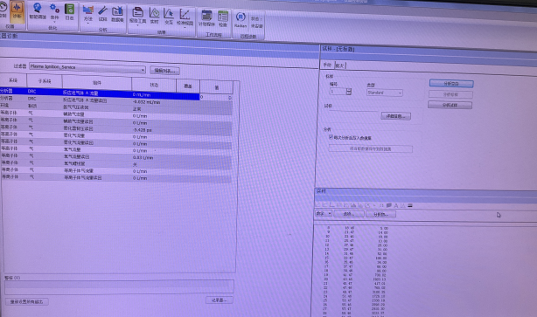Select the row with status 关
The width and height of the screenshot is (537, 317).
click(115, 164)
